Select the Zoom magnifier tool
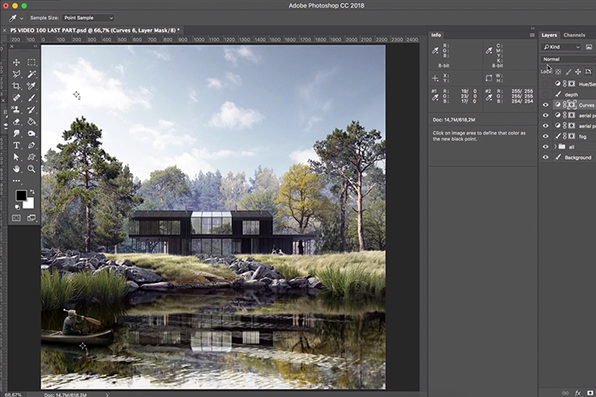The width and height of the screenshot is (596, 397). [x=31, y=169]
